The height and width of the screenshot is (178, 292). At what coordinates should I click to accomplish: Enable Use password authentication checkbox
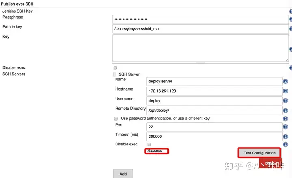[x=116, y=119]
